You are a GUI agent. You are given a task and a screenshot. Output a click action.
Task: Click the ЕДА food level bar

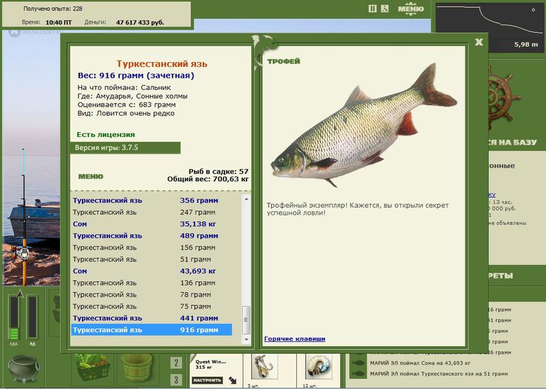(14, 317)
